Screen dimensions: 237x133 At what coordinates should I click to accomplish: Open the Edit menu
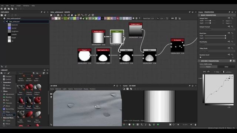(7, 6)
